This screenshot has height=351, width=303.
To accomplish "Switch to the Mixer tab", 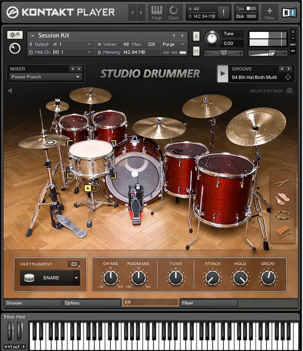I will pos(209,303).
